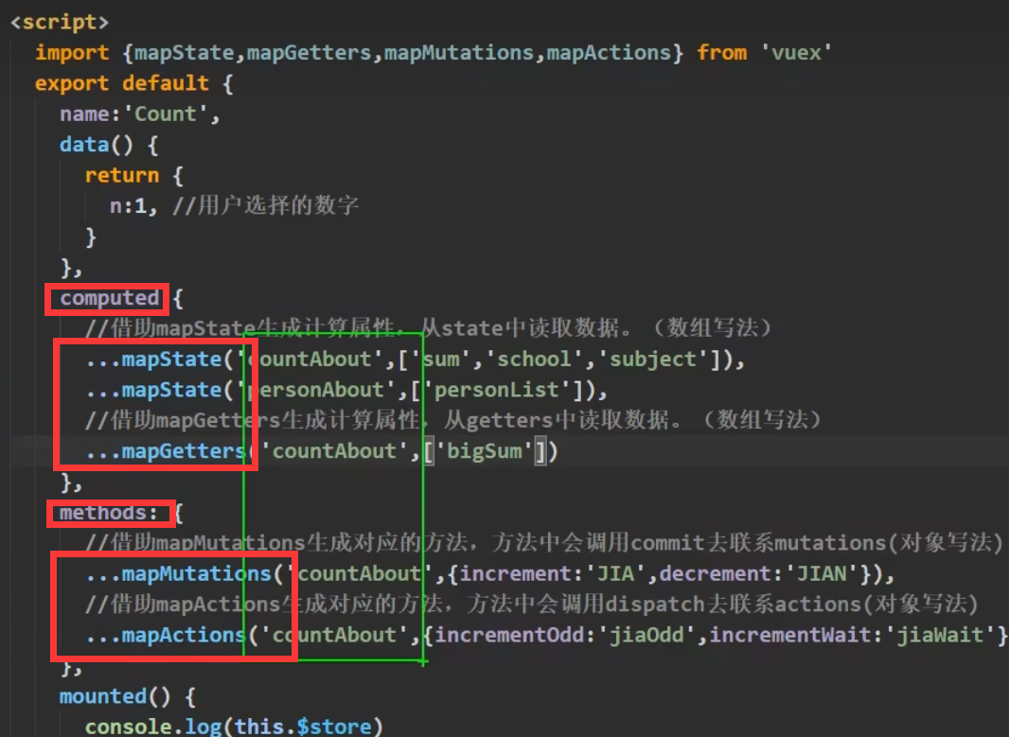Click the incrementWait:'jiaWait' mapping
Image resolution: width=1009 pixels, height=737 pixels.
[852, 636]
